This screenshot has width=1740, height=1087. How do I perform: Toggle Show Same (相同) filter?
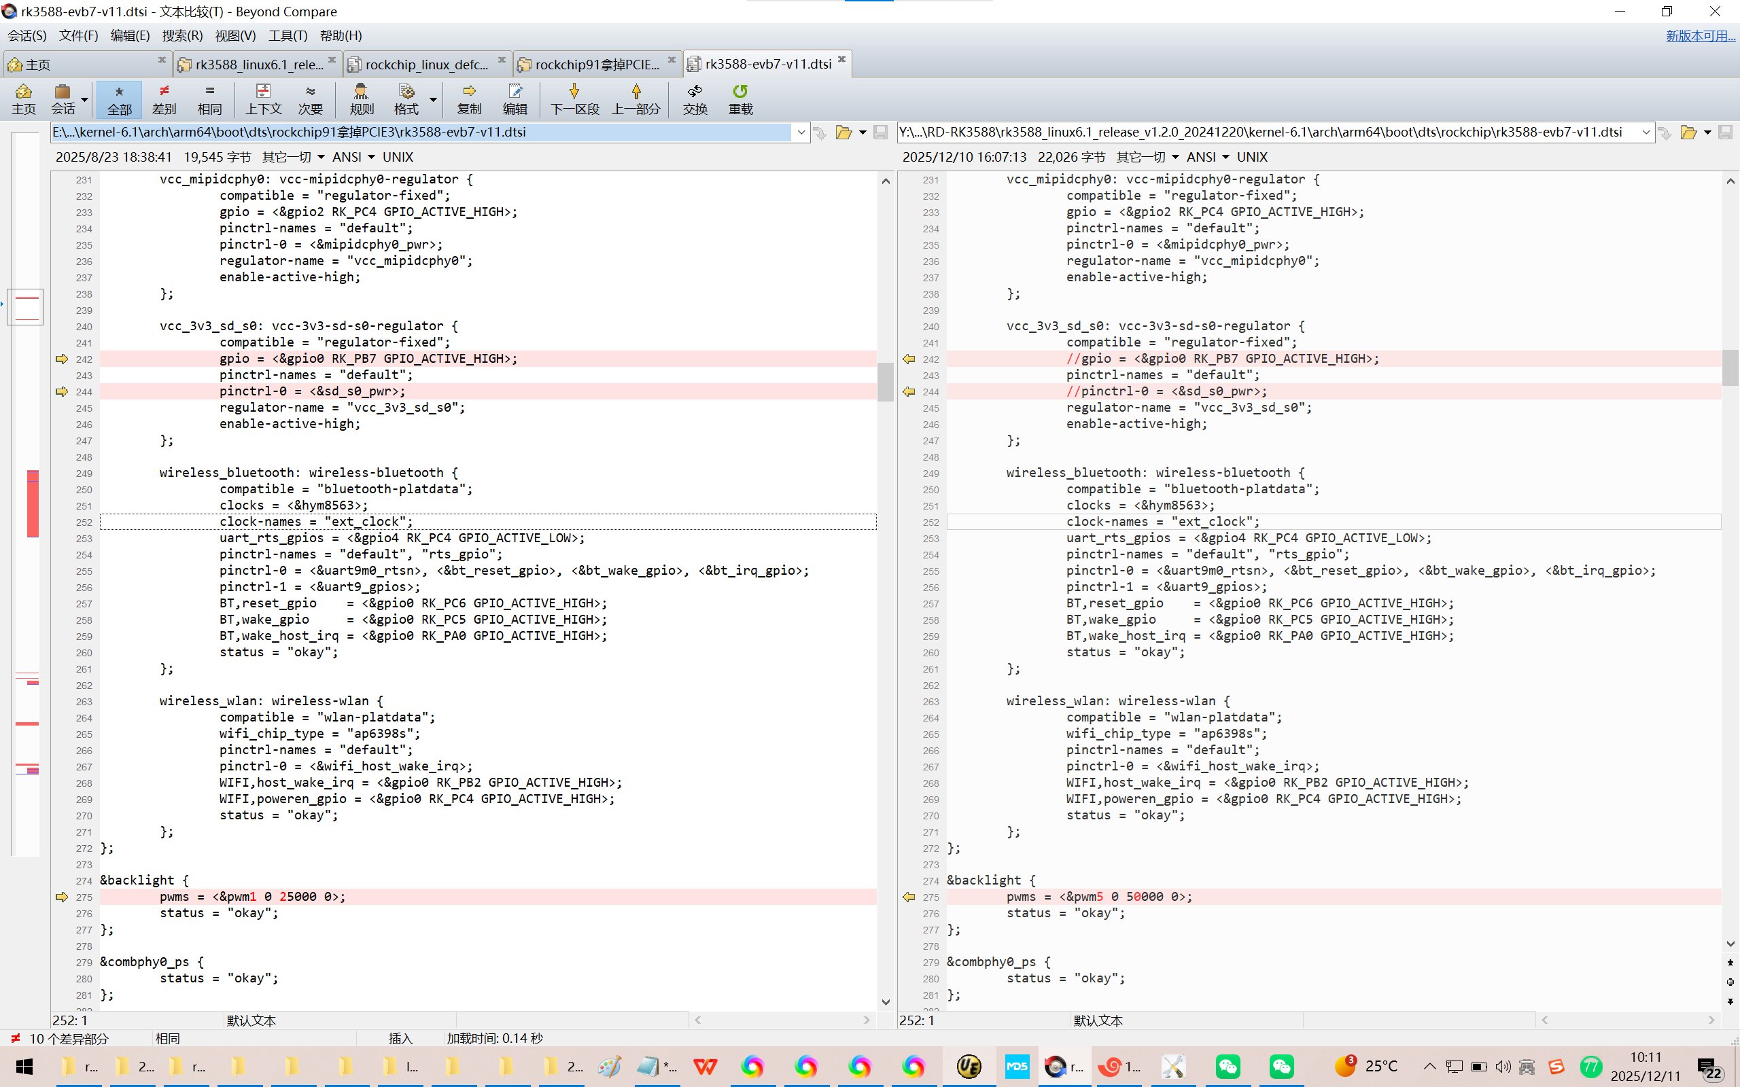click(209, 99)
